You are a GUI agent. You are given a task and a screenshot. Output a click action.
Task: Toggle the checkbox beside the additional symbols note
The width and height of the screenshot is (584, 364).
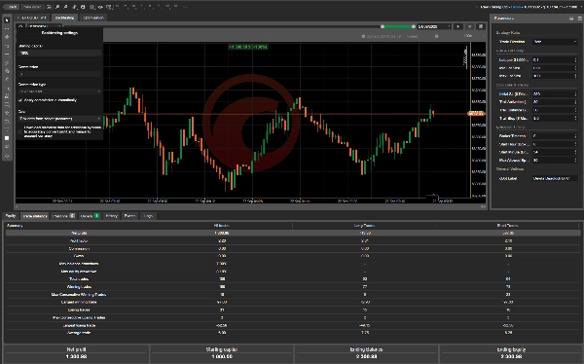tap(20, 132)
